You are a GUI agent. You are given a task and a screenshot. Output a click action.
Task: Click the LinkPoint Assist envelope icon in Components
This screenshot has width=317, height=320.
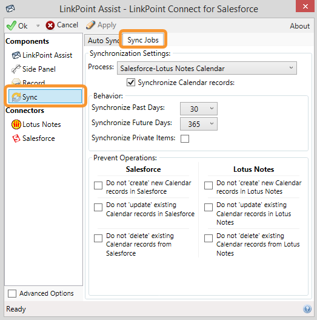point(16,55)
